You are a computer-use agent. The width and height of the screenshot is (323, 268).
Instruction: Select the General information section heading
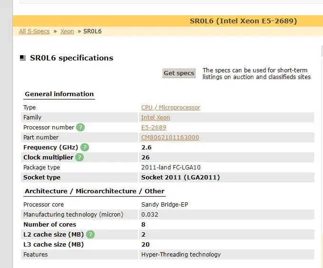[59, 94]
